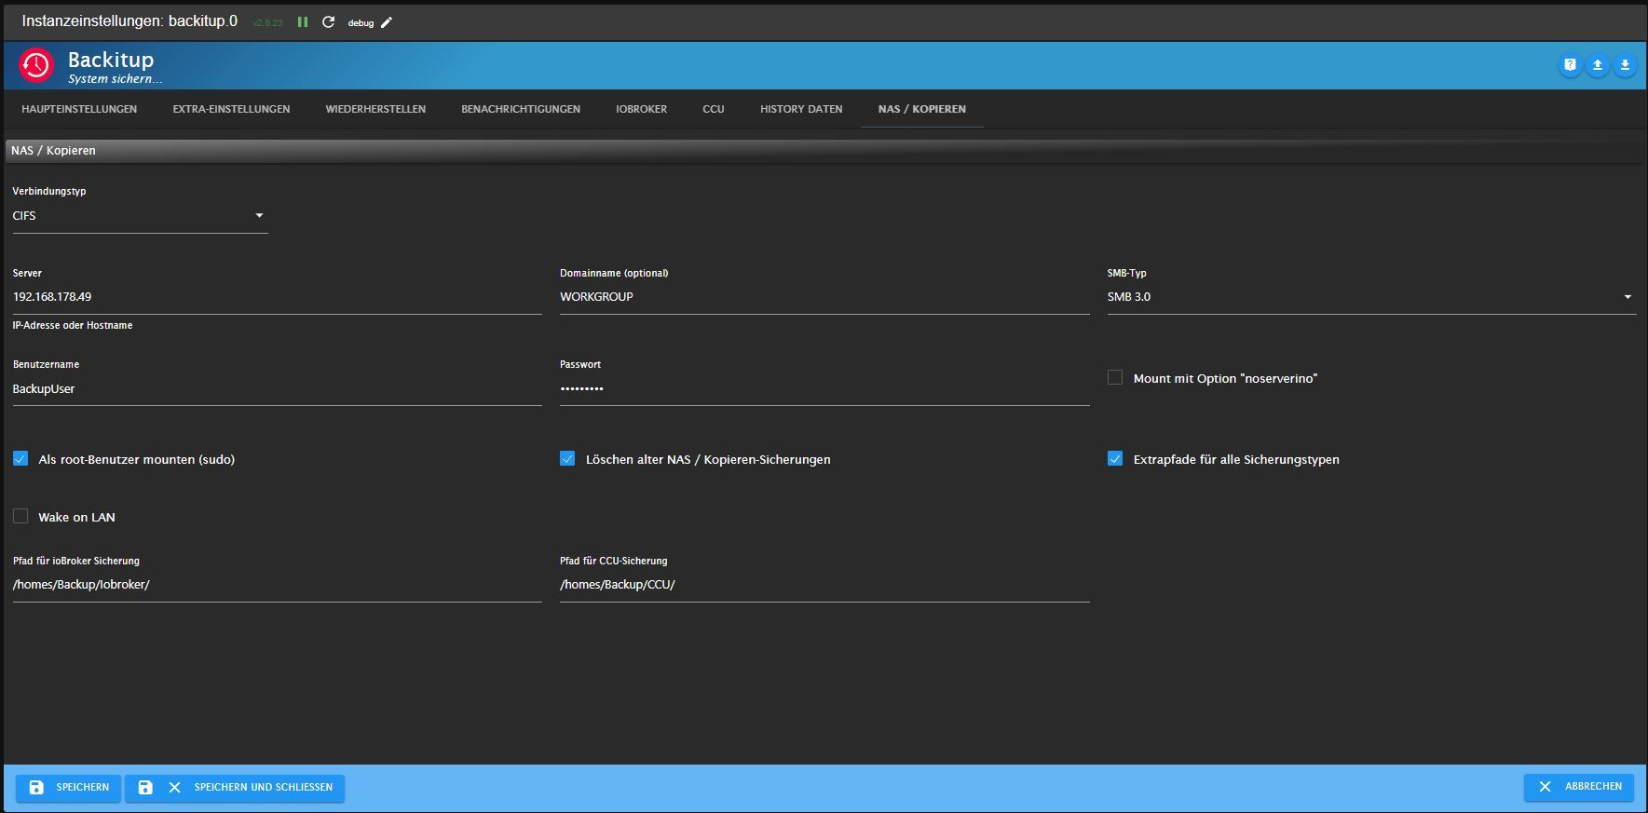Image resolution: width=1648 pixels, height=813 pixels.
Task: Switch to the Haupteinstellungen tab
Action: [79, 109]
